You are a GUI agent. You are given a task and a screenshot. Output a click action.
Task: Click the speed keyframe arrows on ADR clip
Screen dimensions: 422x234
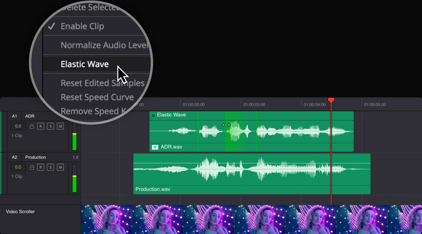click(x=226, y=125)
